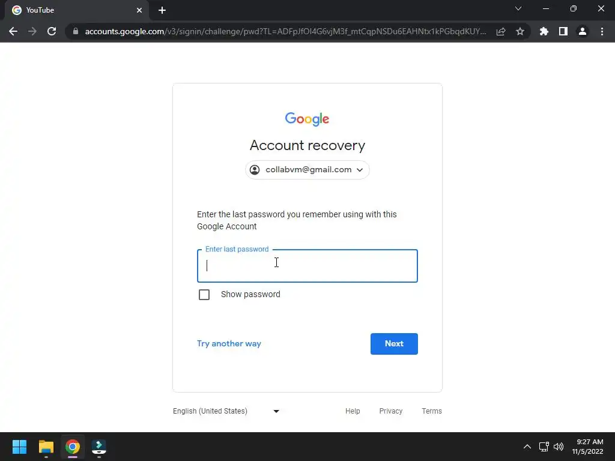
Task: Open the fourth taskbar app icon
Action: coord(99,447)
